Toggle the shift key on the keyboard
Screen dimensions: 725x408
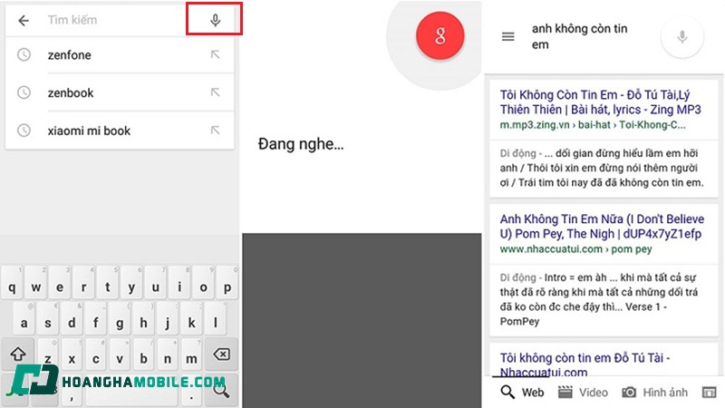pos(18,354)
